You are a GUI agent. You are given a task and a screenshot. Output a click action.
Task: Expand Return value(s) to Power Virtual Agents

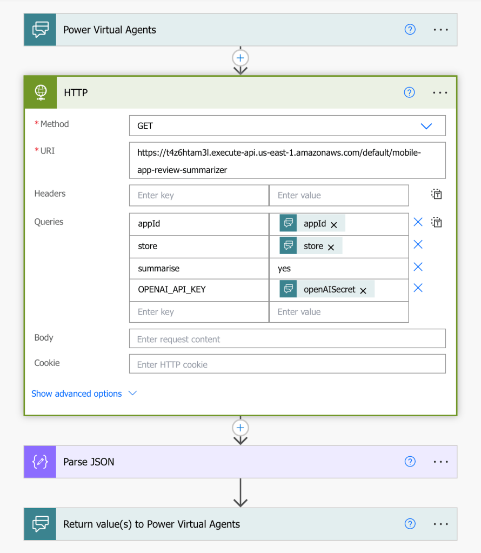point(216,524)
